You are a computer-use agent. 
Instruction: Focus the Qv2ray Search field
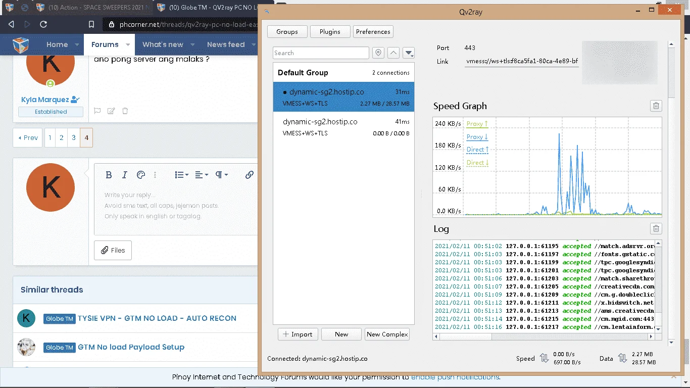tap(321, 53)
